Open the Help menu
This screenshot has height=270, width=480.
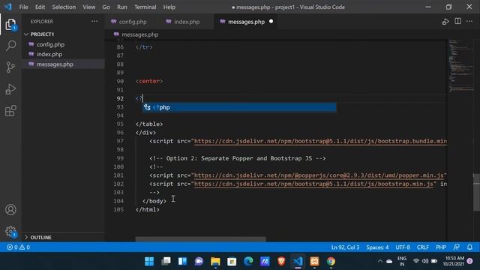coord(169,7)
